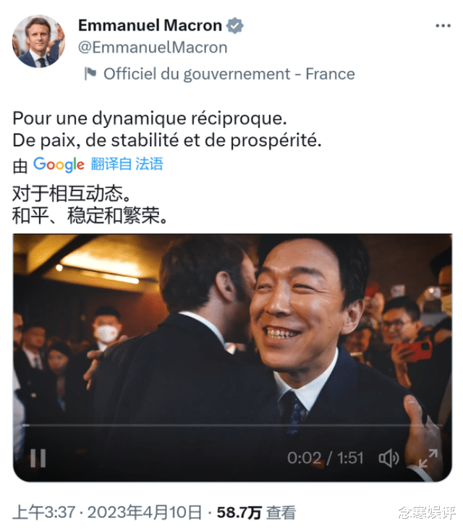This screenshot has height=529, width=463.
Task: Open the @EmmanuelMacron handle link
Action: (153, 48)
